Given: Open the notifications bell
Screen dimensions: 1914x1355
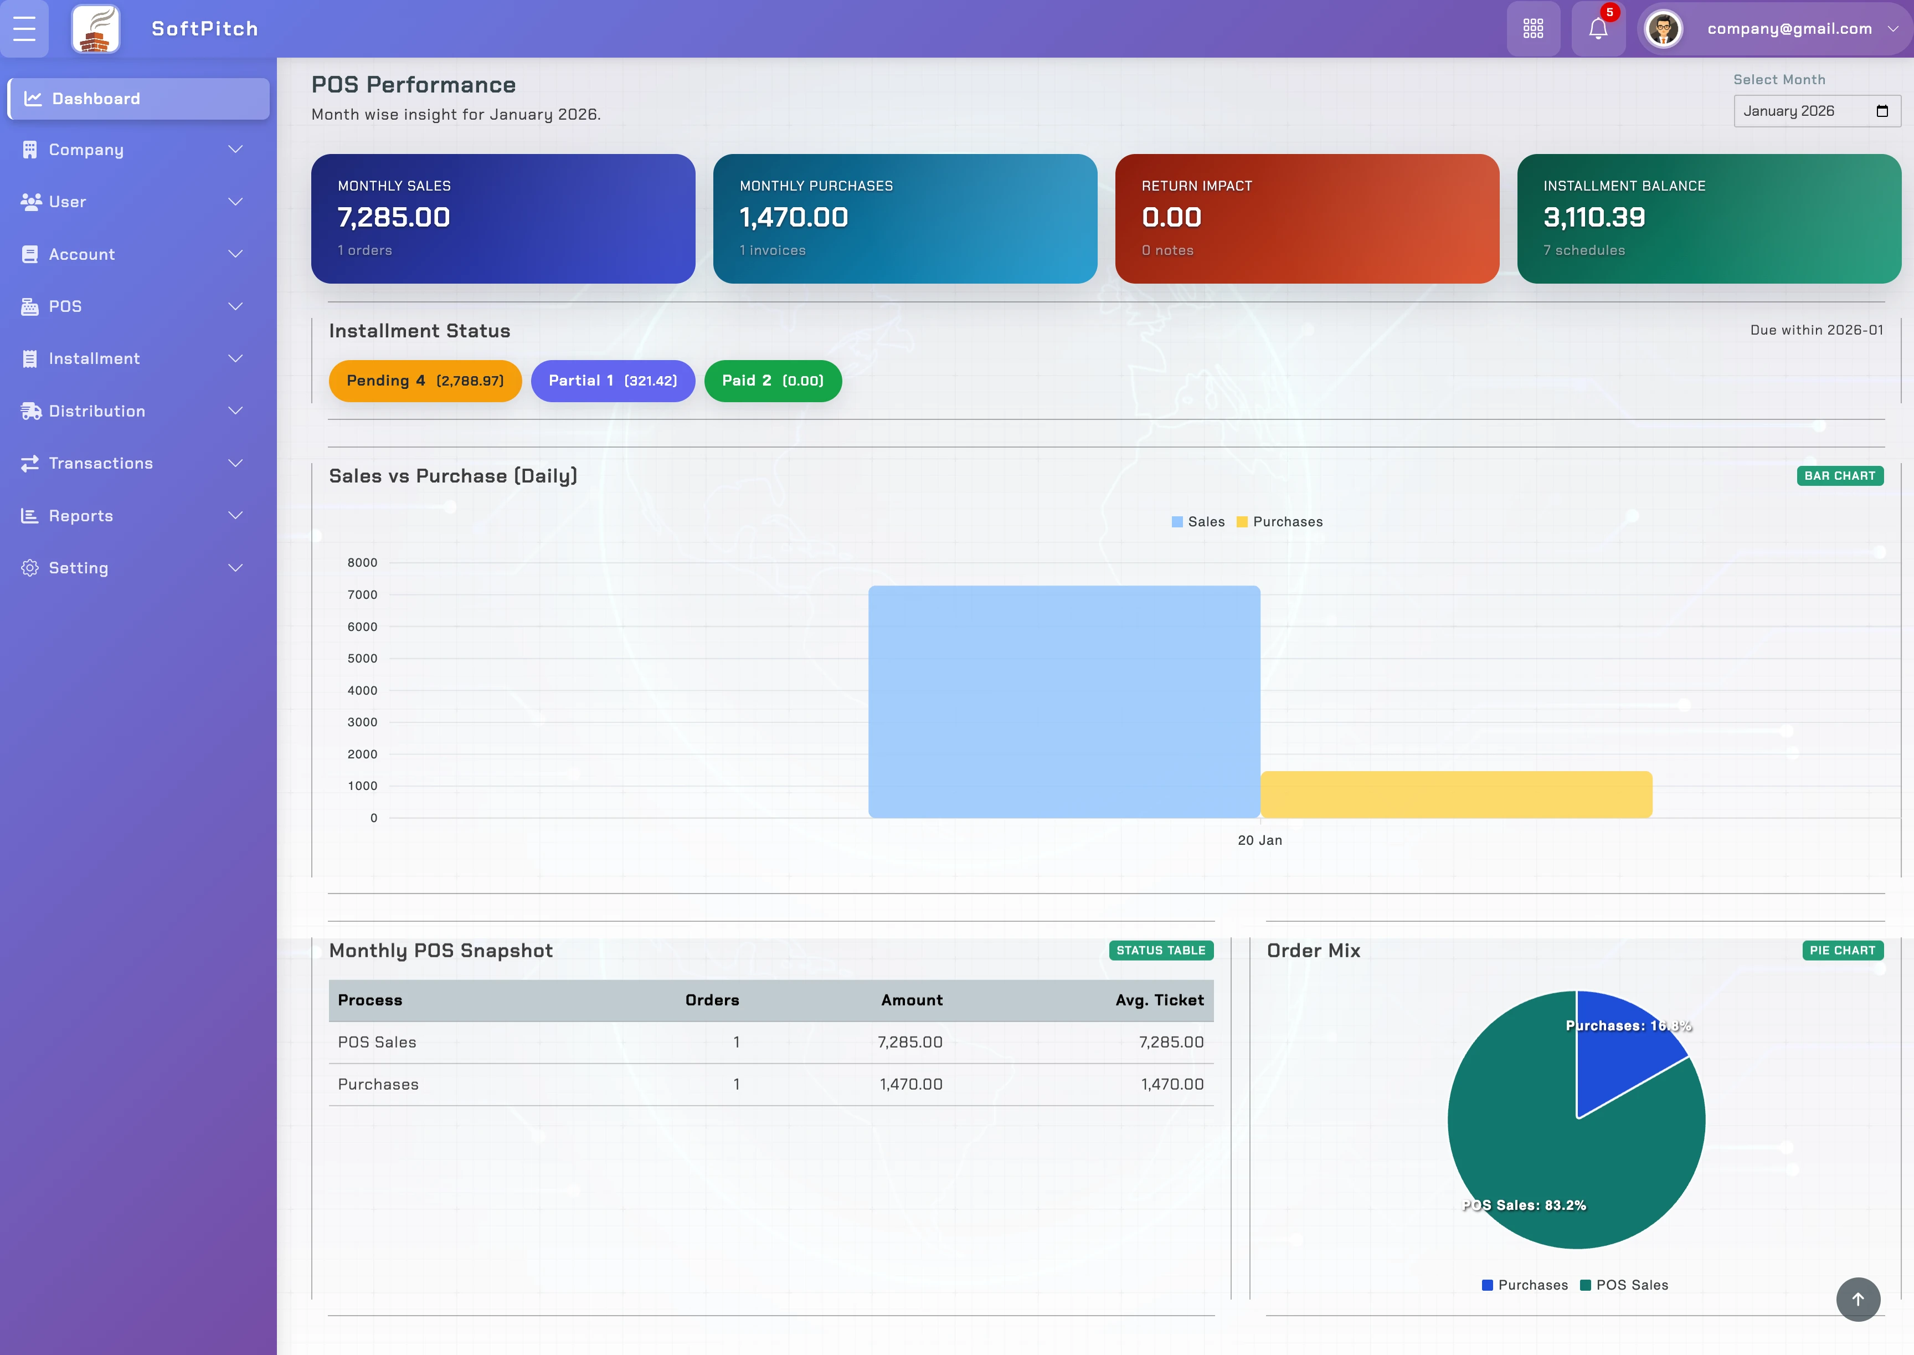Looking at the screenshot, I should 1598,28.
